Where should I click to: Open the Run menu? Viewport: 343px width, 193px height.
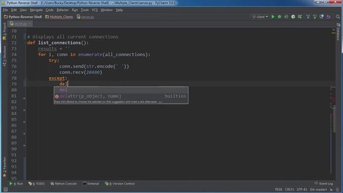coord(75,10)
